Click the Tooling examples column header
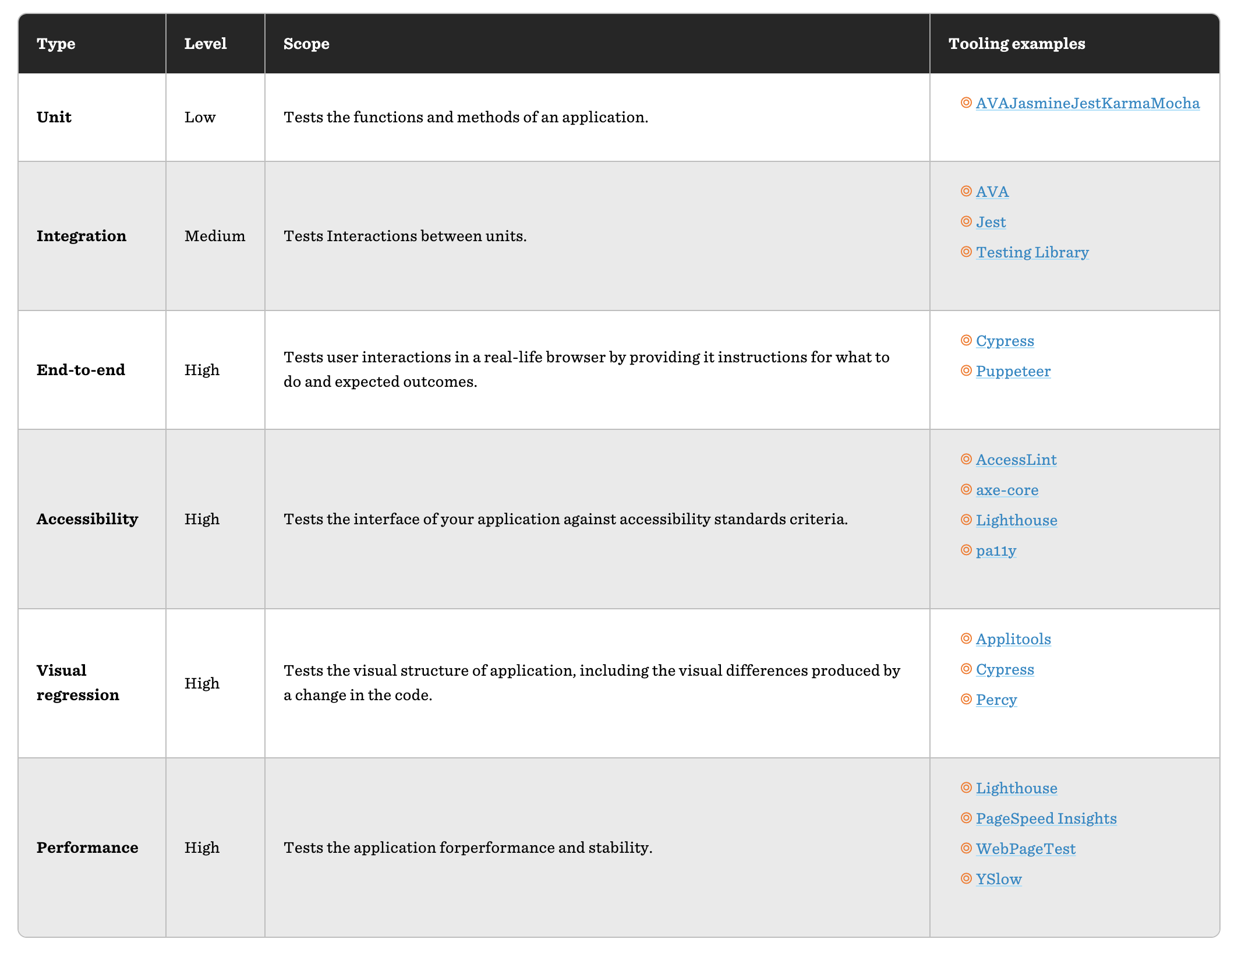 click(1016, 44)
